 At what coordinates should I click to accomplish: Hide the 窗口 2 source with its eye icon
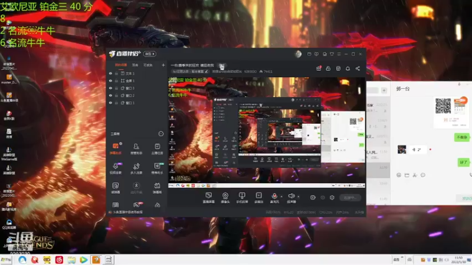point(110,95)
